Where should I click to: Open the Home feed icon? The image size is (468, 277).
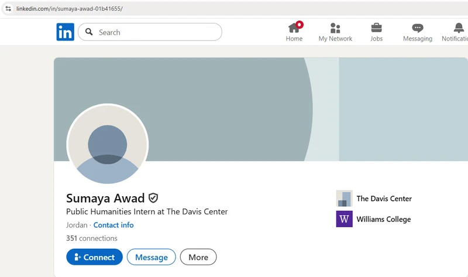coord(294,28)
